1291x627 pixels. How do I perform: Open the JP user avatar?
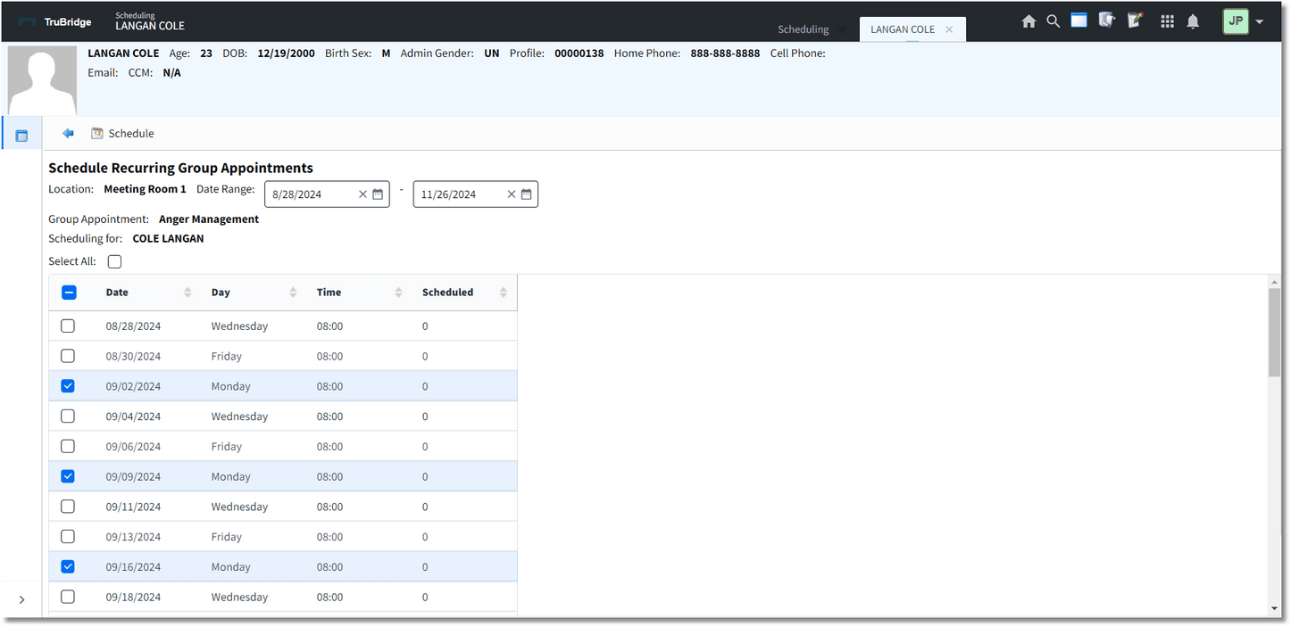(x=1236, y=21)
